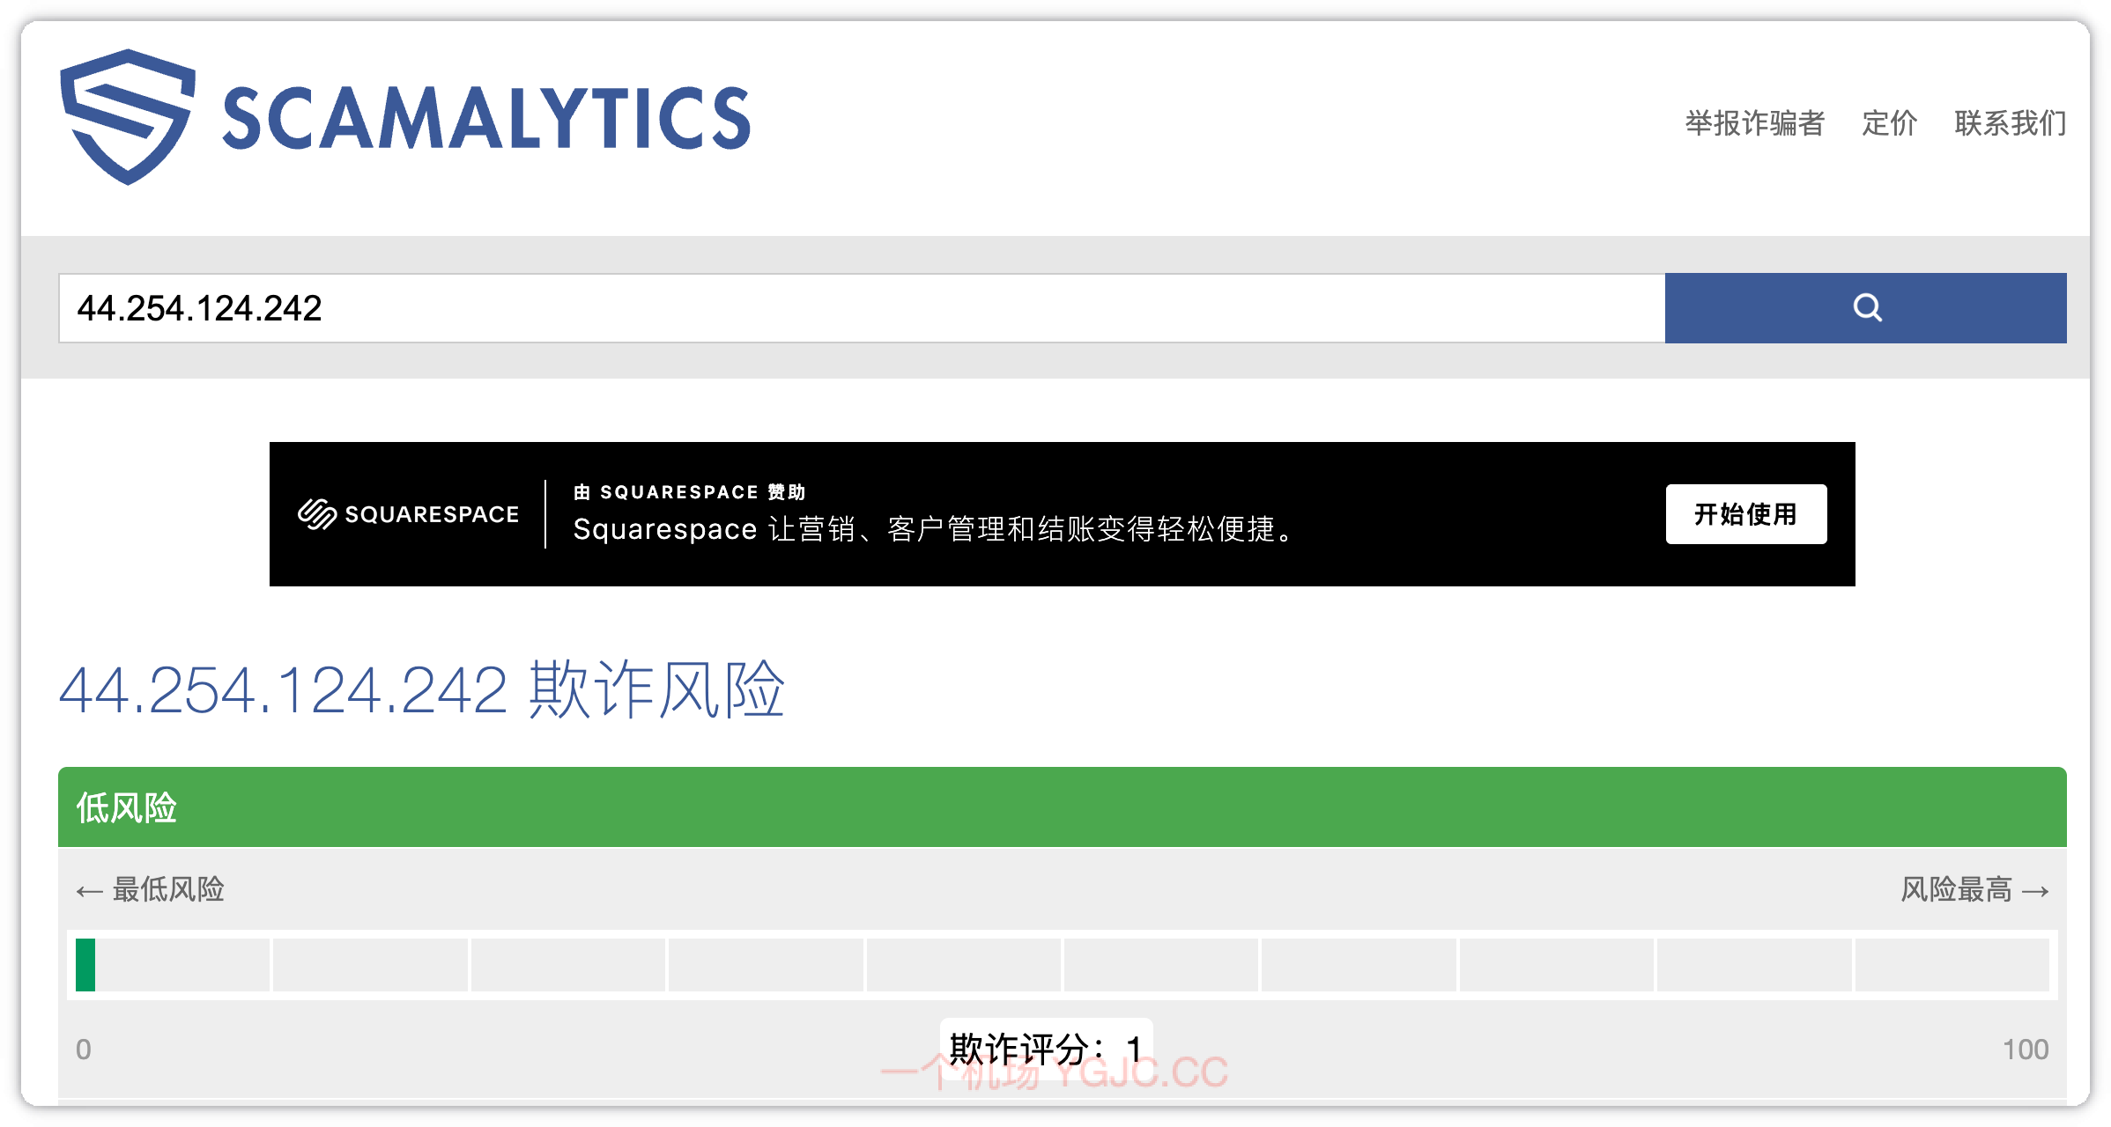
Task: Click the 由 SQUARESPACE 赞助 sponsor label
Action: 690,492
